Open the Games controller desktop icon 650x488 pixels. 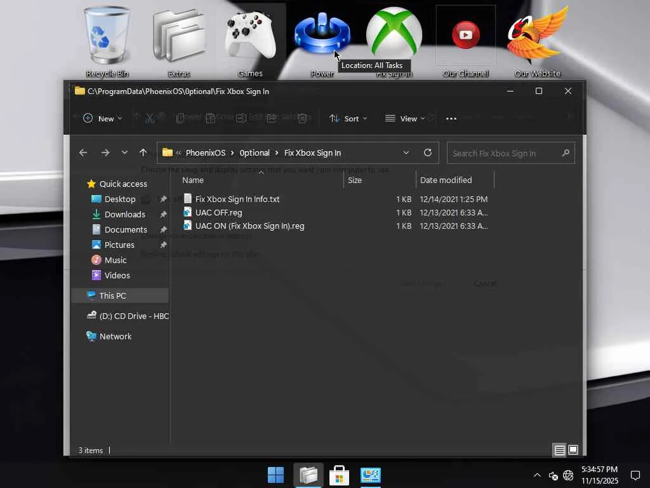pos(250,41)
